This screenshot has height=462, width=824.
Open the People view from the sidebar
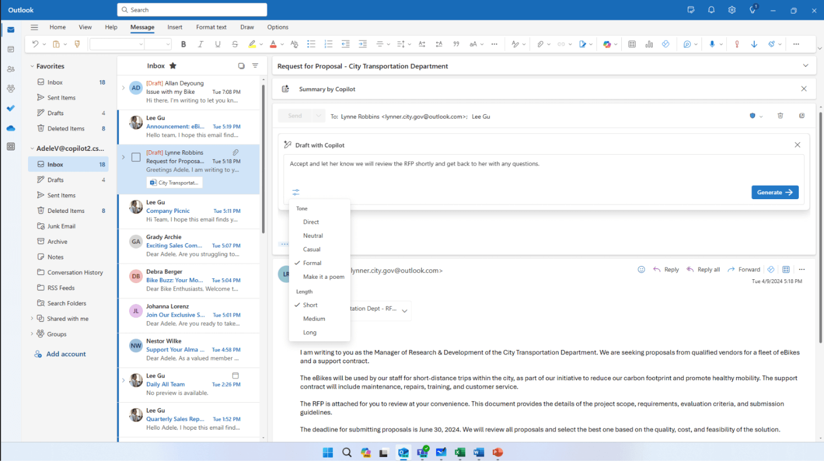[11, 69]
